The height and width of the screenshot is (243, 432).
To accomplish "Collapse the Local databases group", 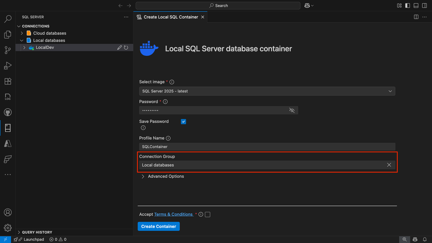I will 22,40.
